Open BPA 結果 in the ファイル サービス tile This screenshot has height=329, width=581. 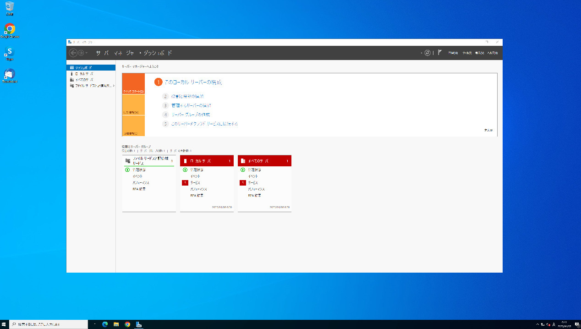click(x=139, y=189)
